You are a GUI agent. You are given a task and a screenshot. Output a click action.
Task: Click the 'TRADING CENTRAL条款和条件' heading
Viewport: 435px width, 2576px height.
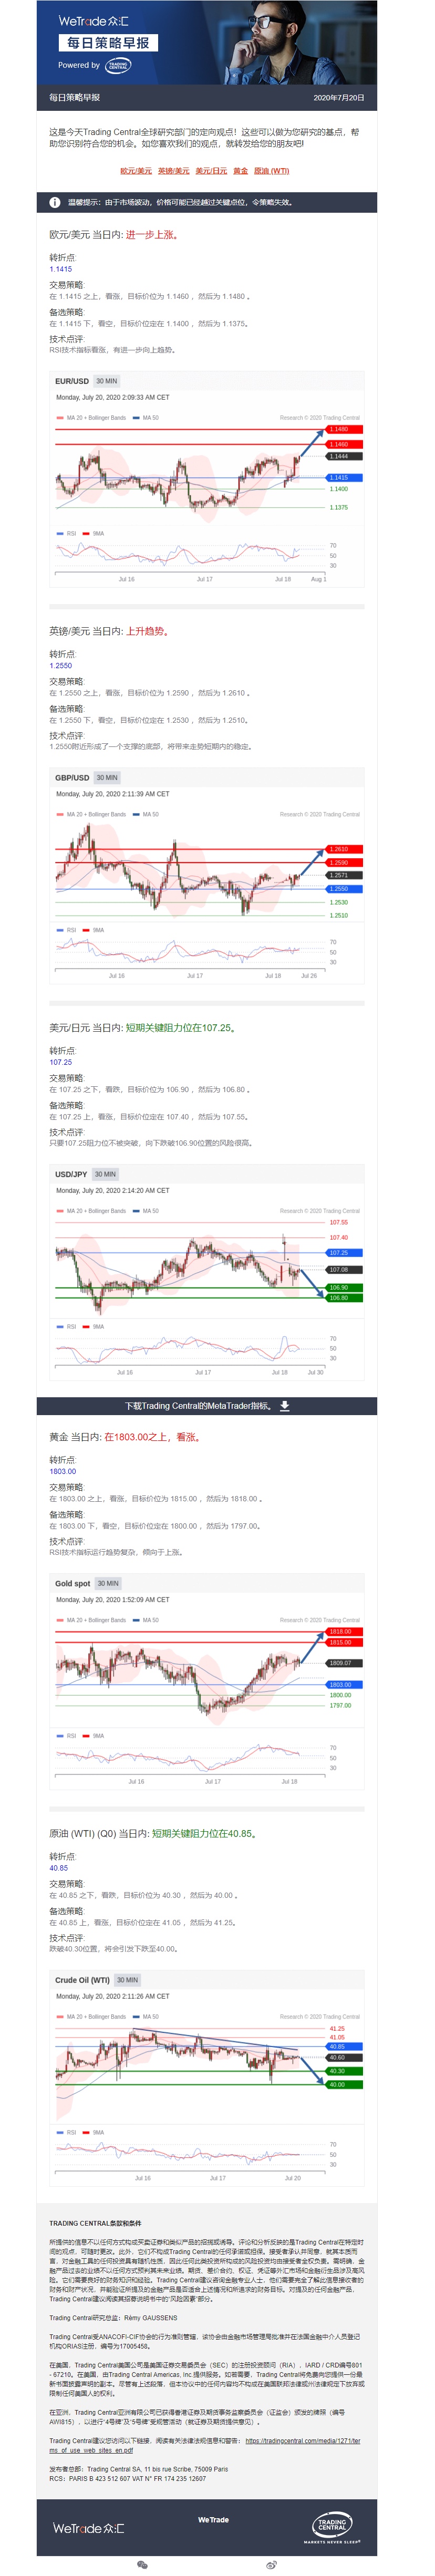coord(95,2223)
